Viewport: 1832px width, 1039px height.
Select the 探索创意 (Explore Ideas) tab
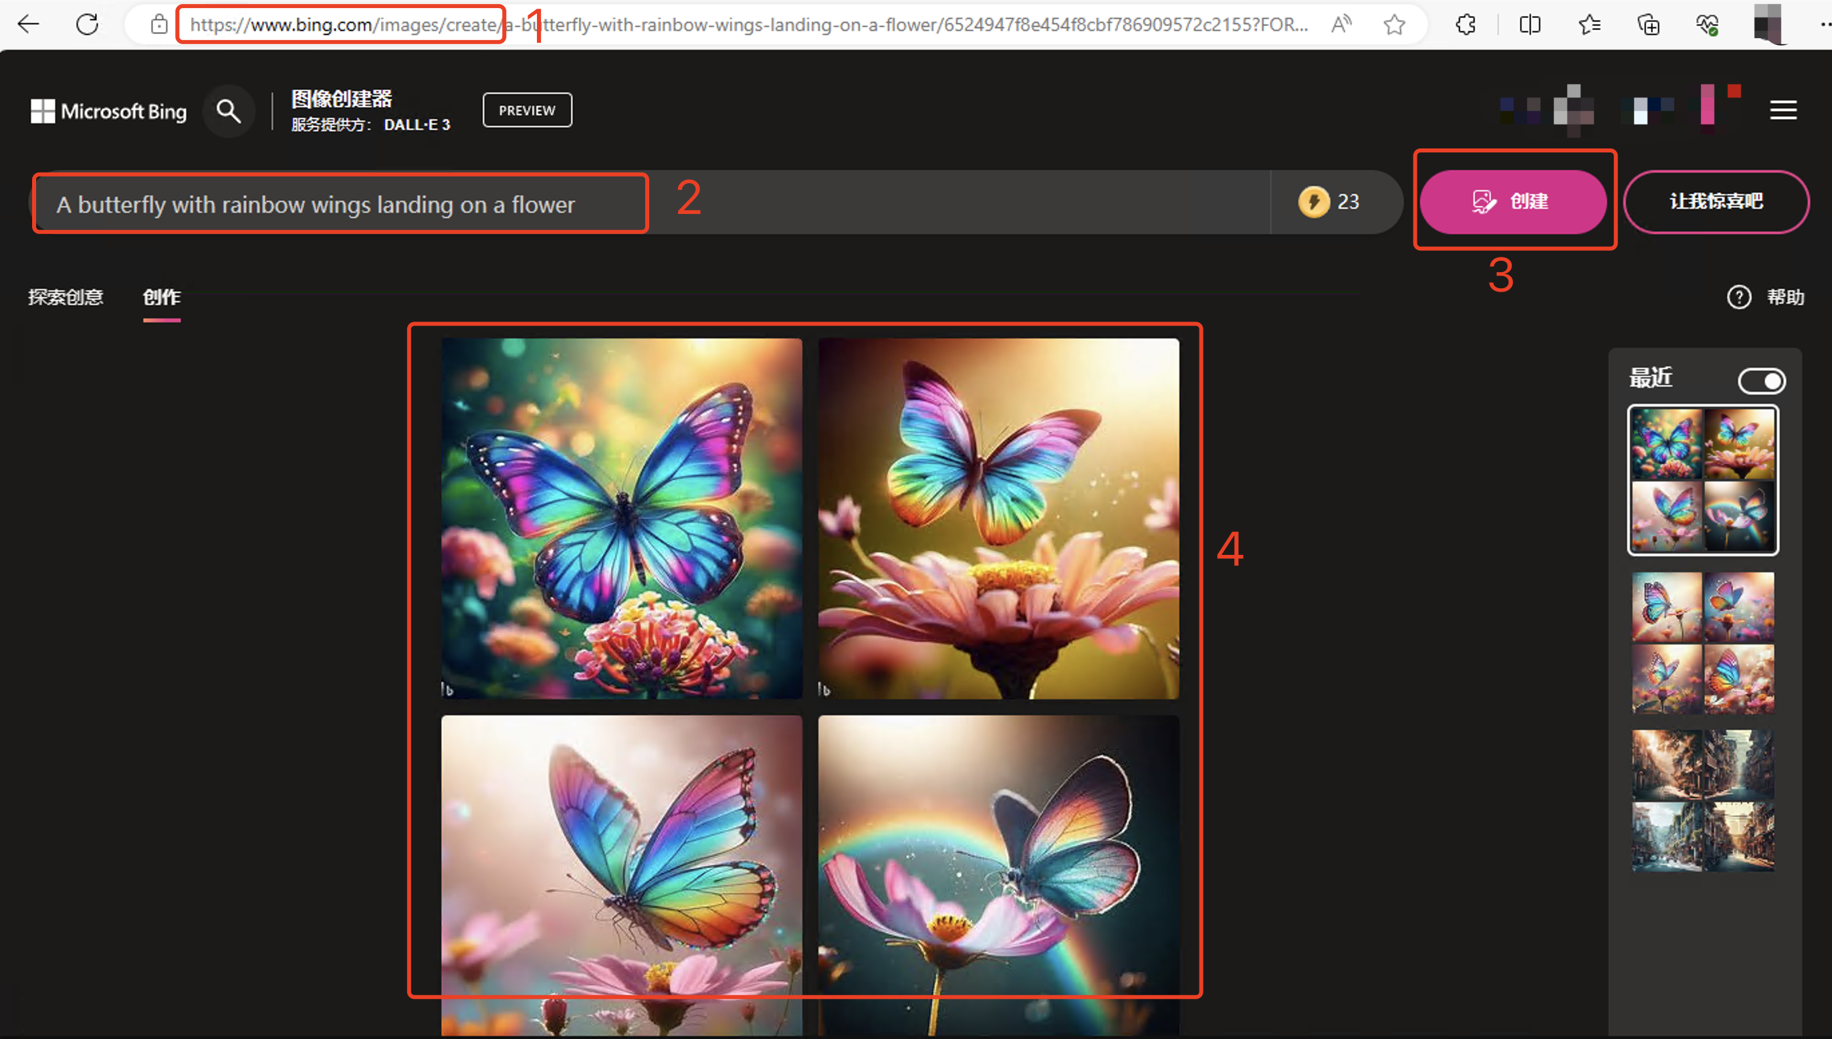pyautogui.click(x=66, y=297)
